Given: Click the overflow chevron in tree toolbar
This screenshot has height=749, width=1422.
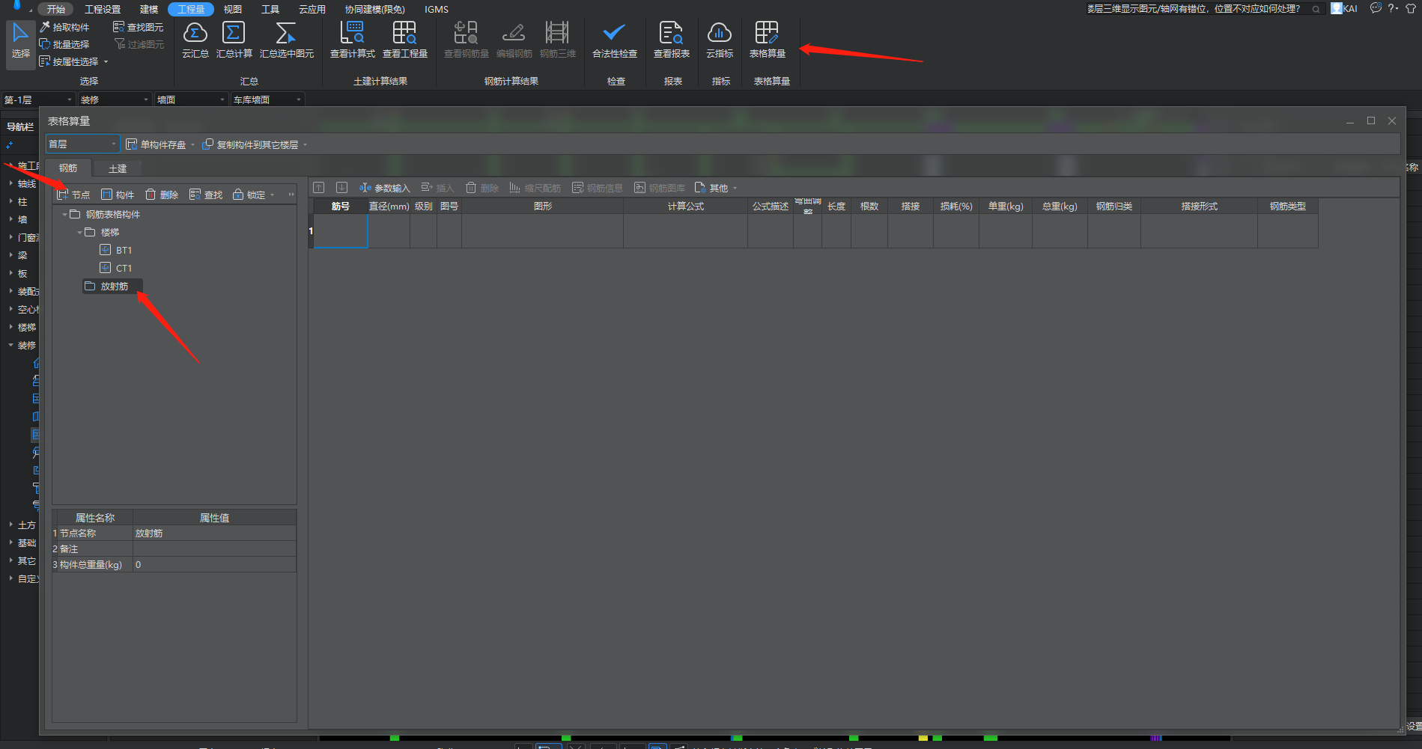Looking at the screenshot, I should [291, 195].
